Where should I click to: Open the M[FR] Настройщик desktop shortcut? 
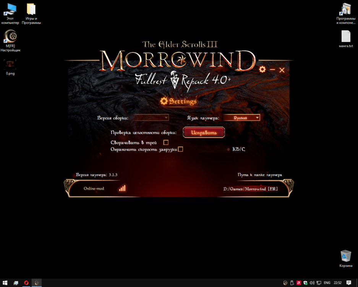pyautogui.click(x=10, y=37)
